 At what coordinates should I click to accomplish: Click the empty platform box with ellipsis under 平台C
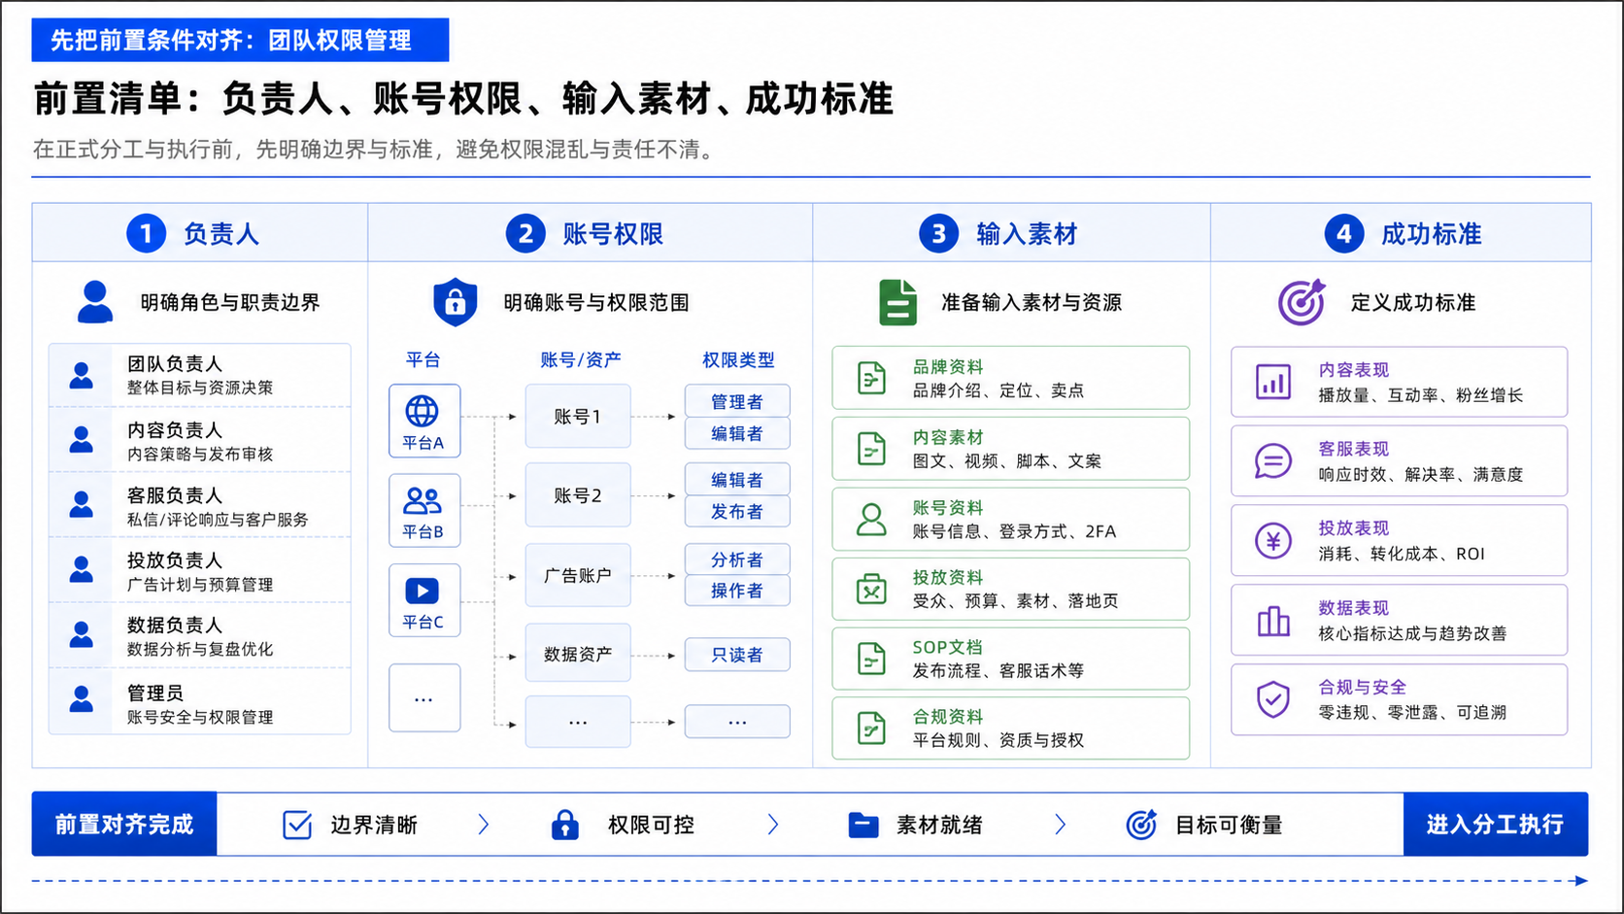pyautogui.click(x=424, y=698)
